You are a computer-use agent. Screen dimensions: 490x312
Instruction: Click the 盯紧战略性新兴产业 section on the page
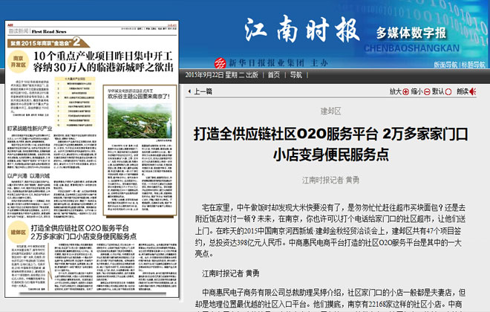(30, 128)
